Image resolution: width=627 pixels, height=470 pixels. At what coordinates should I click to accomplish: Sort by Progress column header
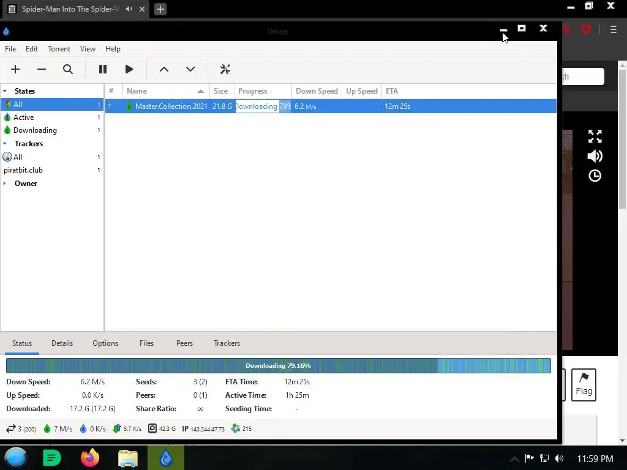tap(263, 91)
